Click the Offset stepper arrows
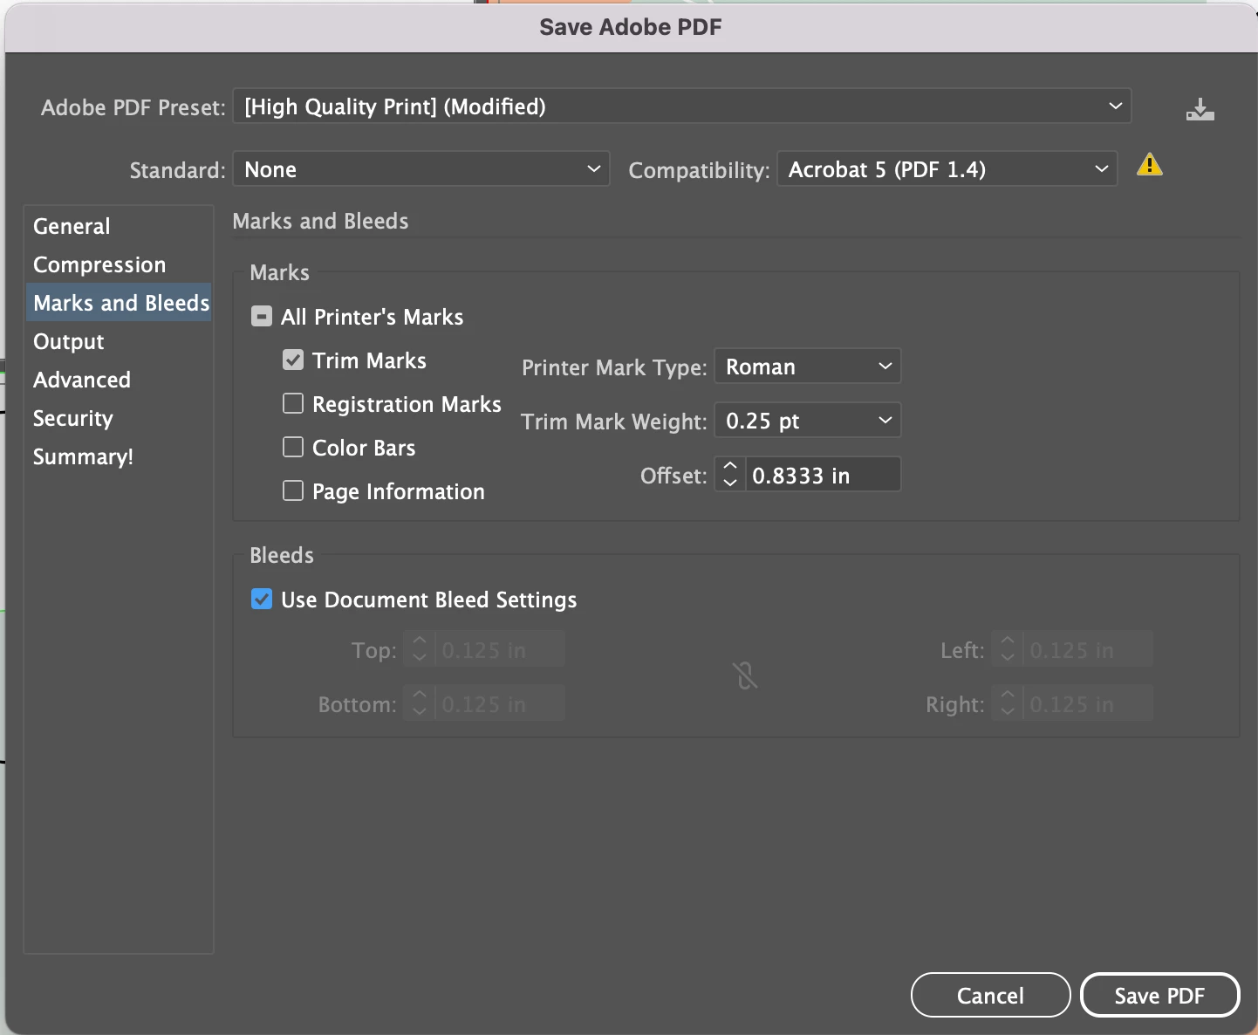Image resolution: width=1258 pixels, height=1035 pixels. (x=730, y=475)
